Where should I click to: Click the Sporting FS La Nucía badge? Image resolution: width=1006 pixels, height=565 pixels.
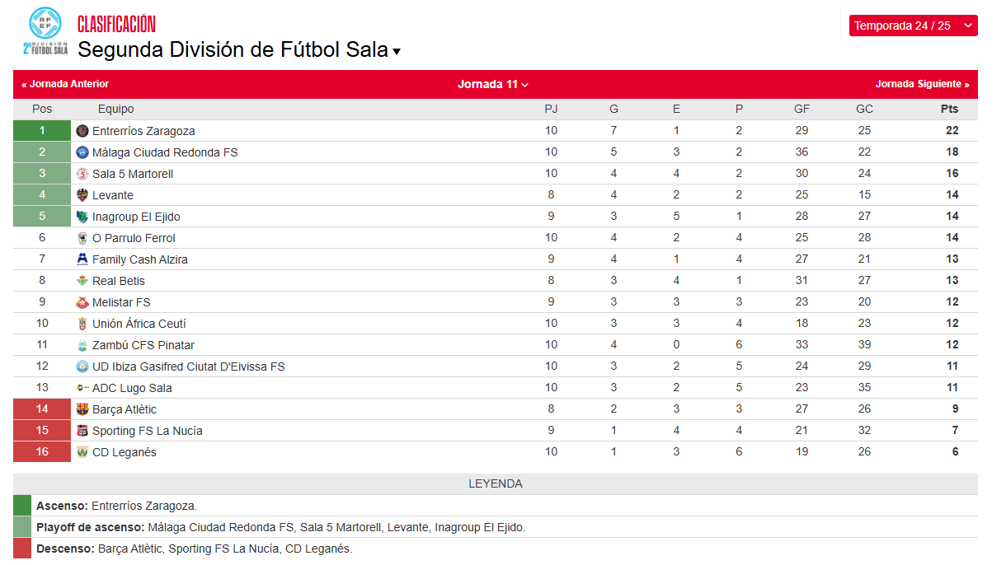pos(82,431)
